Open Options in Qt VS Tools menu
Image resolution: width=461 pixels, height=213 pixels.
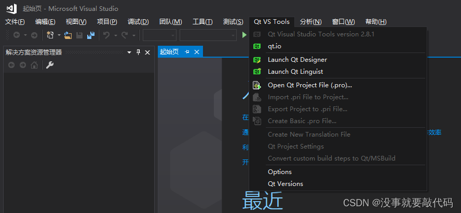[338, 172]
